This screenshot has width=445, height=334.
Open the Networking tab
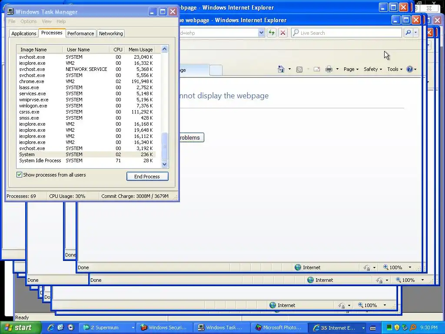pyautogui.click(x=111, y=33)
